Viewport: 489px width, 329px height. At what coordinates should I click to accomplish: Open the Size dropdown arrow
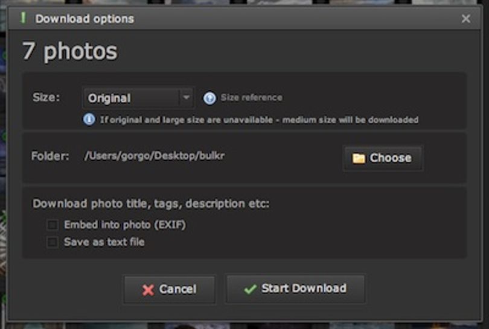tap(186, 98)
